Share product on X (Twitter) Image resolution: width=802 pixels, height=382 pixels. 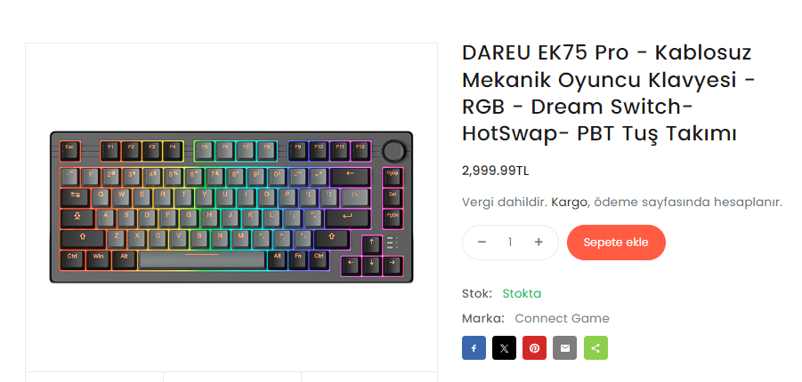(505, 347)
